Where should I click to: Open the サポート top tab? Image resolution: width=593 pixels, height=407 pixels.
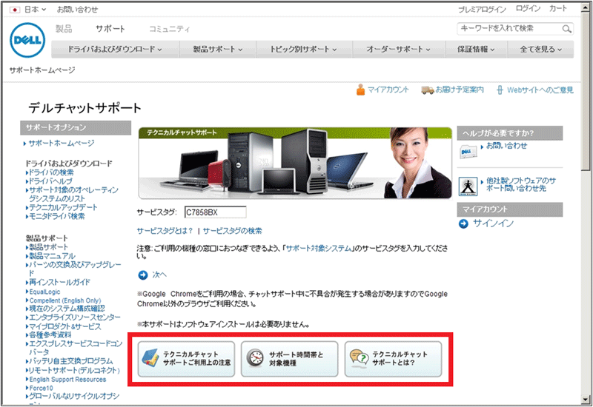click(110, 29)
